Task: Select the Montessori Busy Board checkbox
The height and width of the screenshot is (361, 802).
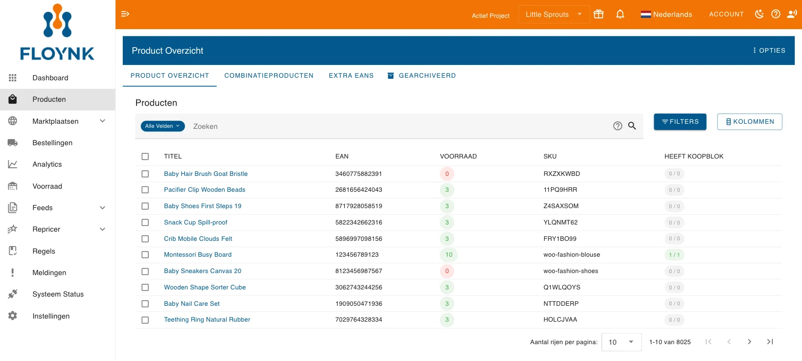Action: point(145,255)
